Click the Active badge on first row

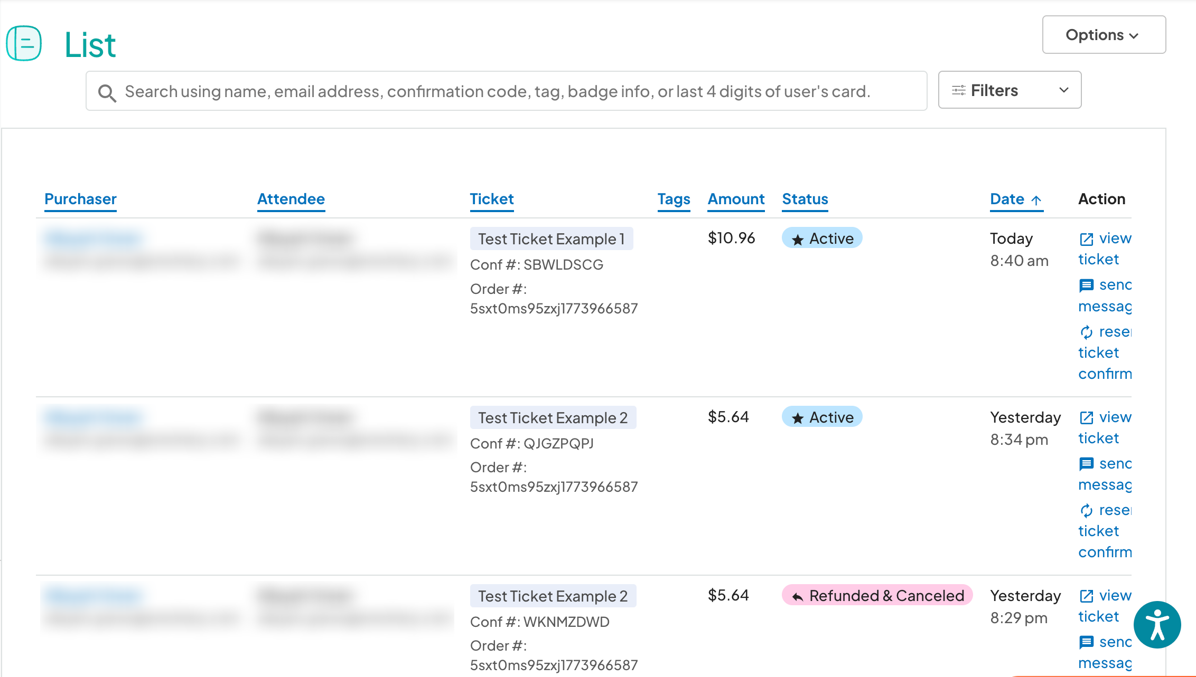[x=822, y=238]
